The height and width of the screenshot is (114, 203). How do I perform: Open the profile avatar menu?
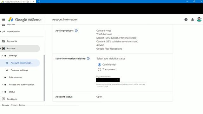(199, 20)
